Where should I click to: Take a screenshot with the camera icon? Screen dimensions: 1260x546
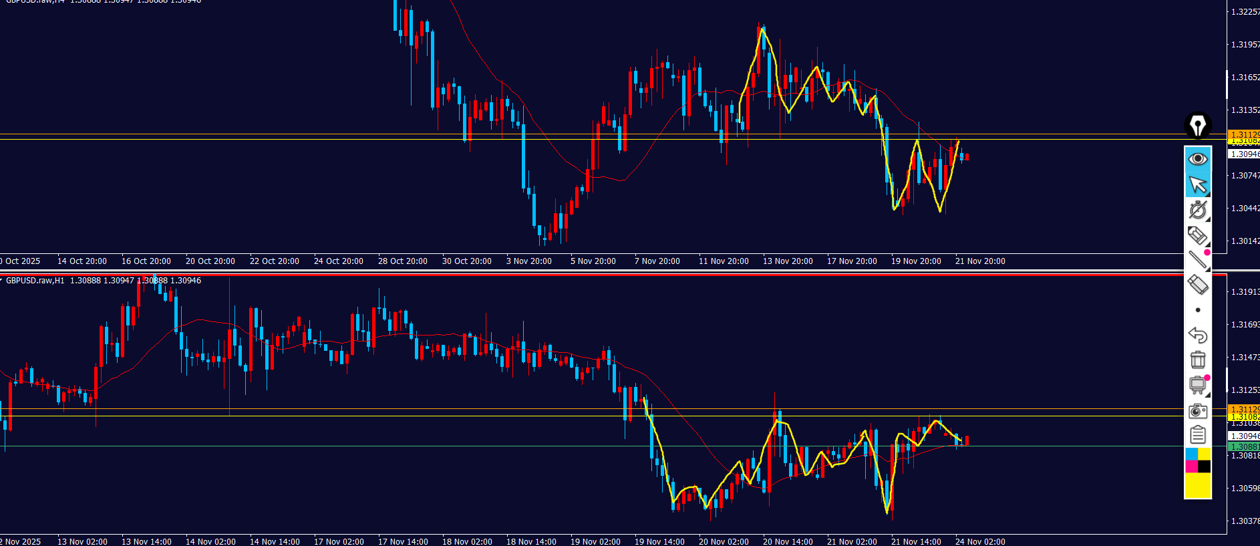point(1197,410)
